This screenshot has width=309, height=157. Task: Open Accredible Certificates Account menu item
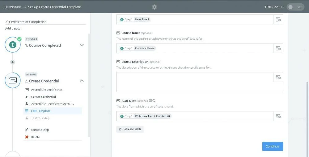pyautogui.click(x=52, y=104)
